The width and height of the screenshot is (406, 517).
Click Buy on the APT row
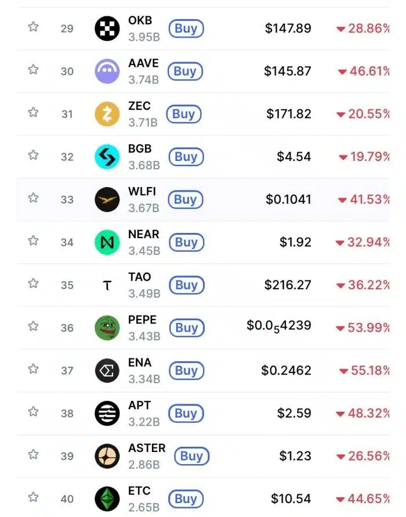click(186, 414)
